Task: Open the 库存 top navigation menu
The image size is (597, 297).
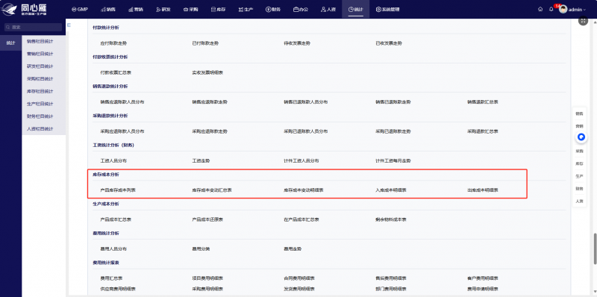Action: (x=219, y=9)
